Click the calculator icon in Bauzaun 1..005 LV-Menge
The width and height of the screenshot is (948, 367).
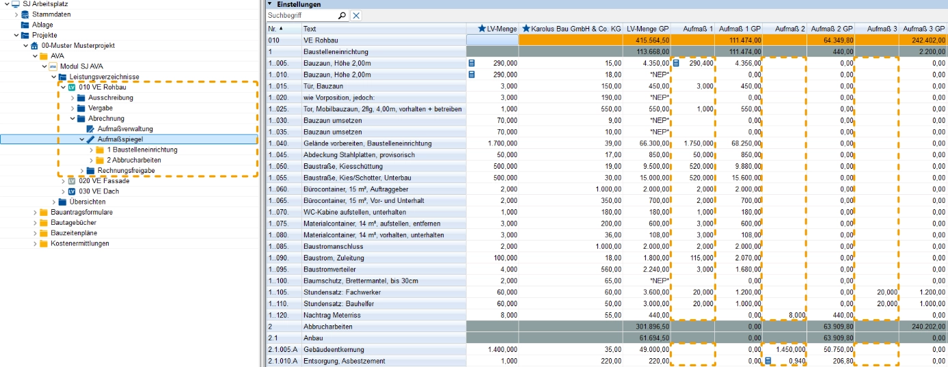[472, 62]
